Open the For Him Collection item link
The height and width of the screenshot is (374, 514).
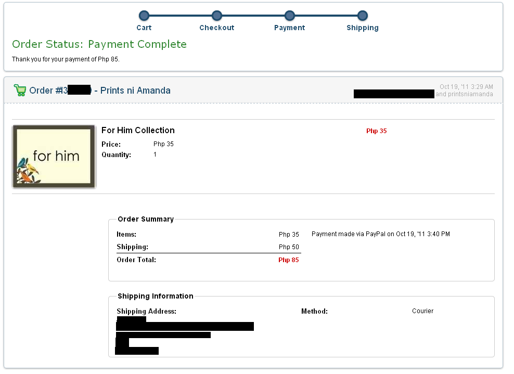pyautogui.click(x=137, y=130)
